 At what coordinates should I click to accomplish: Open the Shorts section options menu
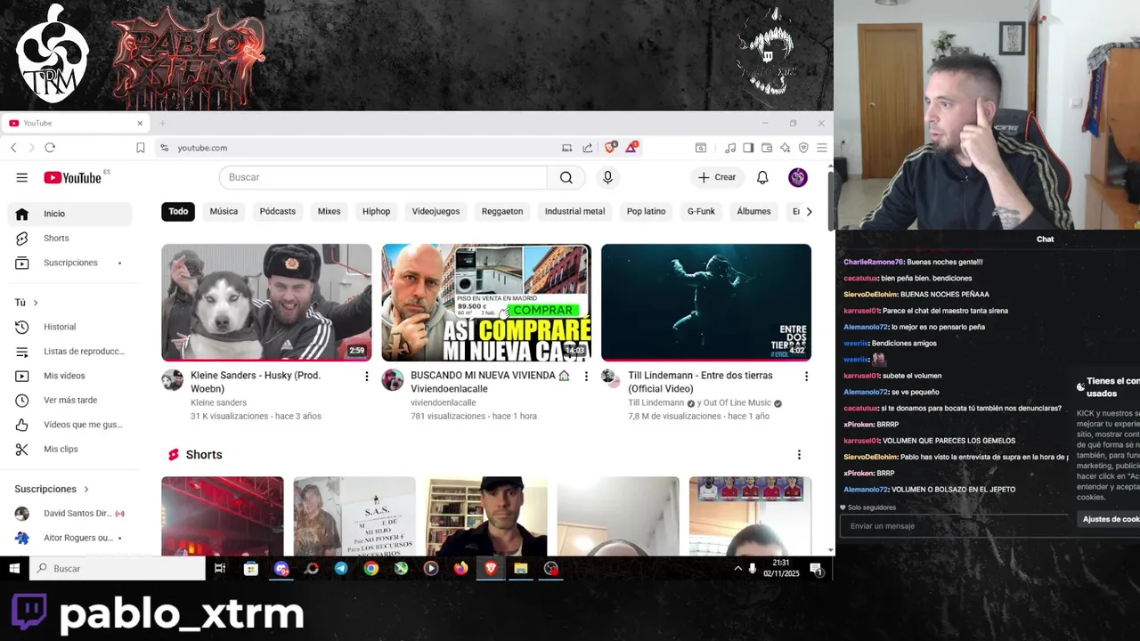[x=799, y=455]
